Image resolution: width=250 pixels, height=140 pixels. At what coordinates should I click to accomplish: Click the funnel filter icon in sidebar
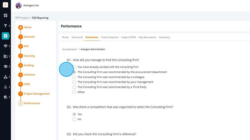pyautogui.click(x=6, y=26)
